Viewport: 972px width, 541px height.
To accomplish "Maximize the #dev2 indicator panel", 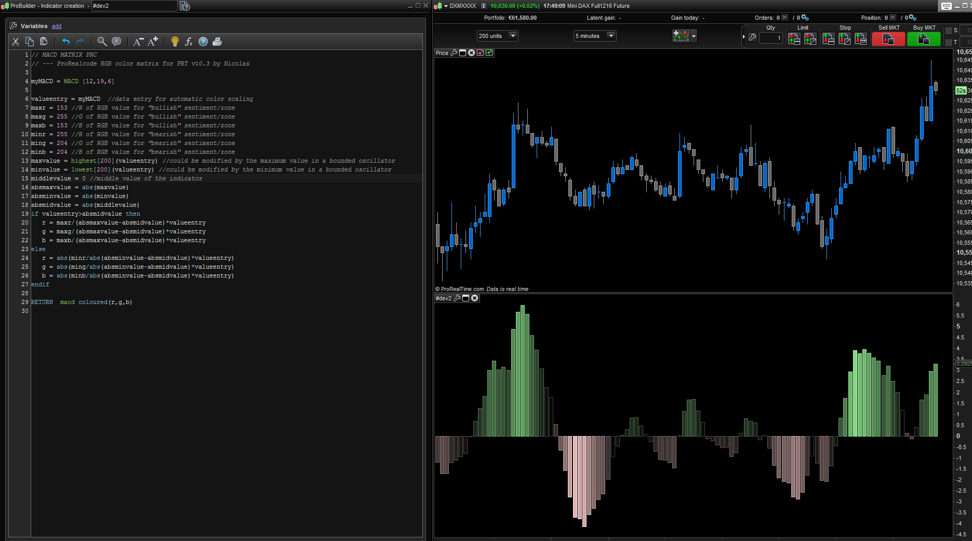I will tap(465, 298).
